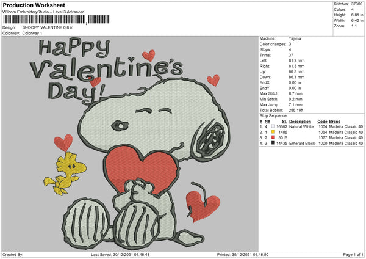This screenshot has height=259, width=366.
Task: Click the "Code" column header
Action: [x=322, y=122]
